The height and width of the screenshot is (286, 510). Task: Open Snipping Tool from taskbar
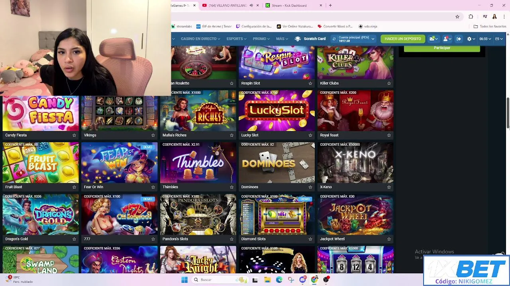tap(291, 280)
